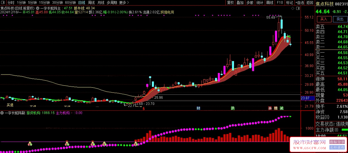The width and height of the screenshot is (348, 153).
Task: Expand the 一字长蛇阵主 indicator dropdown
Action: (x=38, y=8)
